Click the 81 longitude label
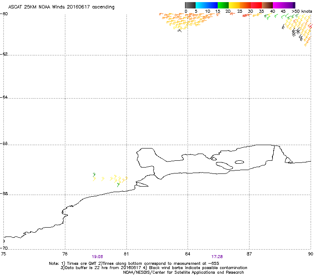314x275 pixels. coord(126,254)
